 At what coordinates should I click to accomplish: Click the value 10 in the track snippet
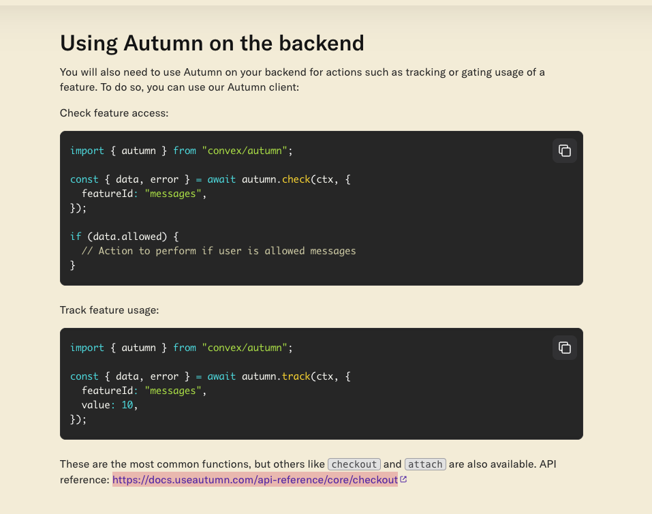point(127,405)
